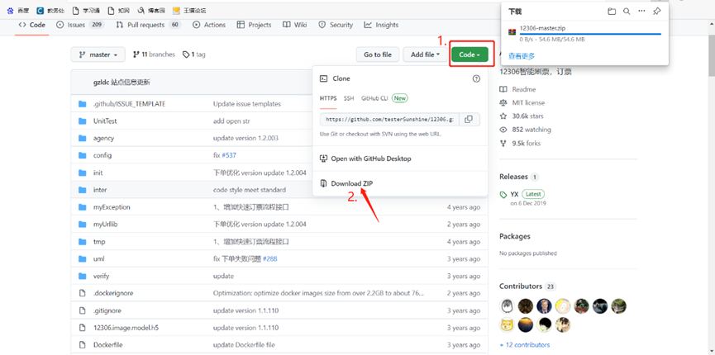The height and width of the screenshot is (355, 715).
Task: Open the issue #288 link
Action: click(x=270, y=259)
